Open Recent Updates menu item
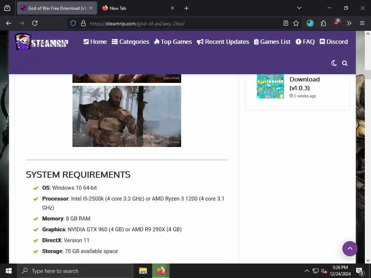The image size is (371, 278). coord(223,42)
